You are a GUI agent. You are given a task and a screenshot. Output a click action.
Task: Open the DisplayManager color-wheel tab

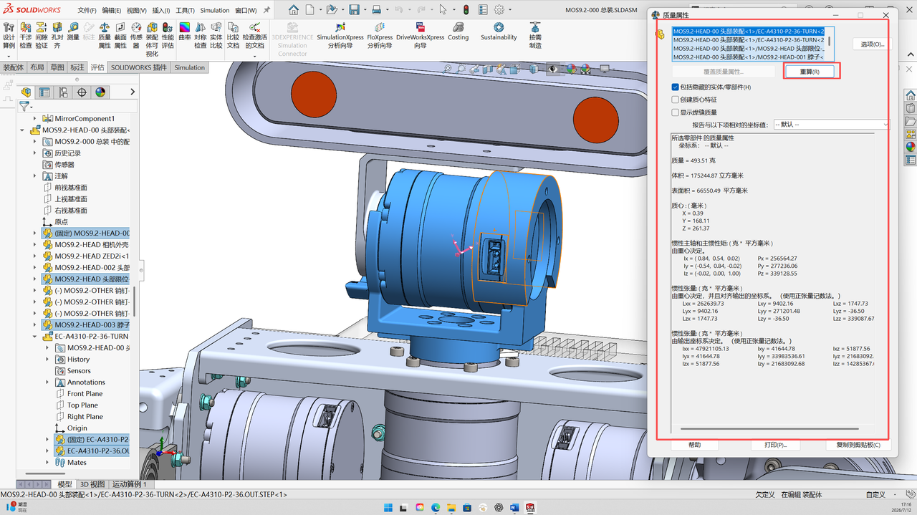[x=100, y=92]
